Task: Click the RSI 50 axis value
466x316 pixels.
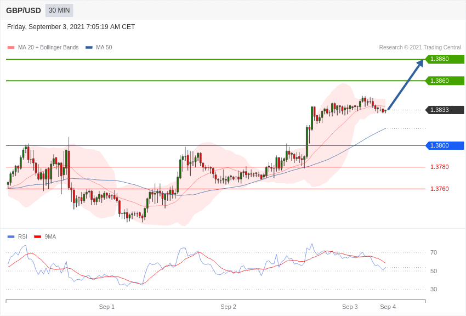Action: [x=434, y=271]
